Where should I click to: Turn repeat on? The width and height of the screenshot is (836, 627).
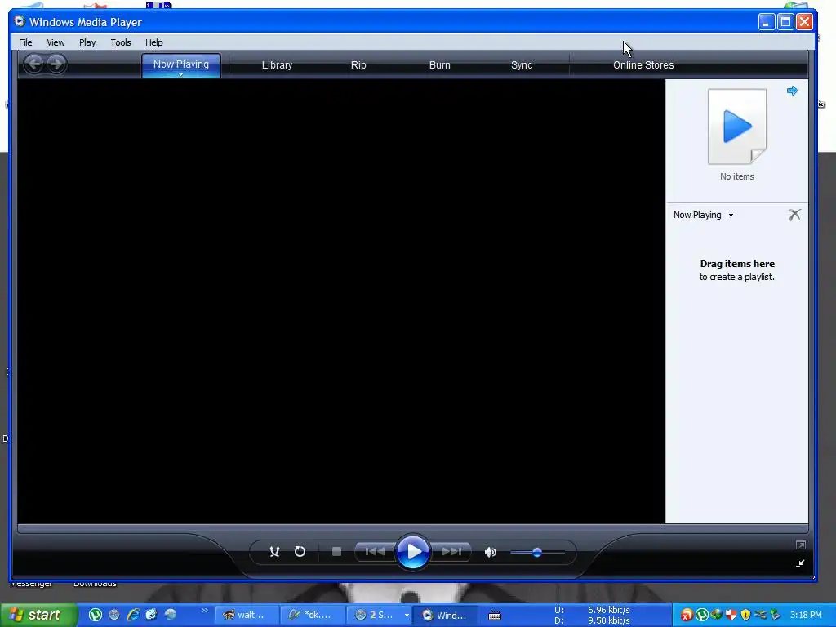pyautogui.click(x=300, y=551)
